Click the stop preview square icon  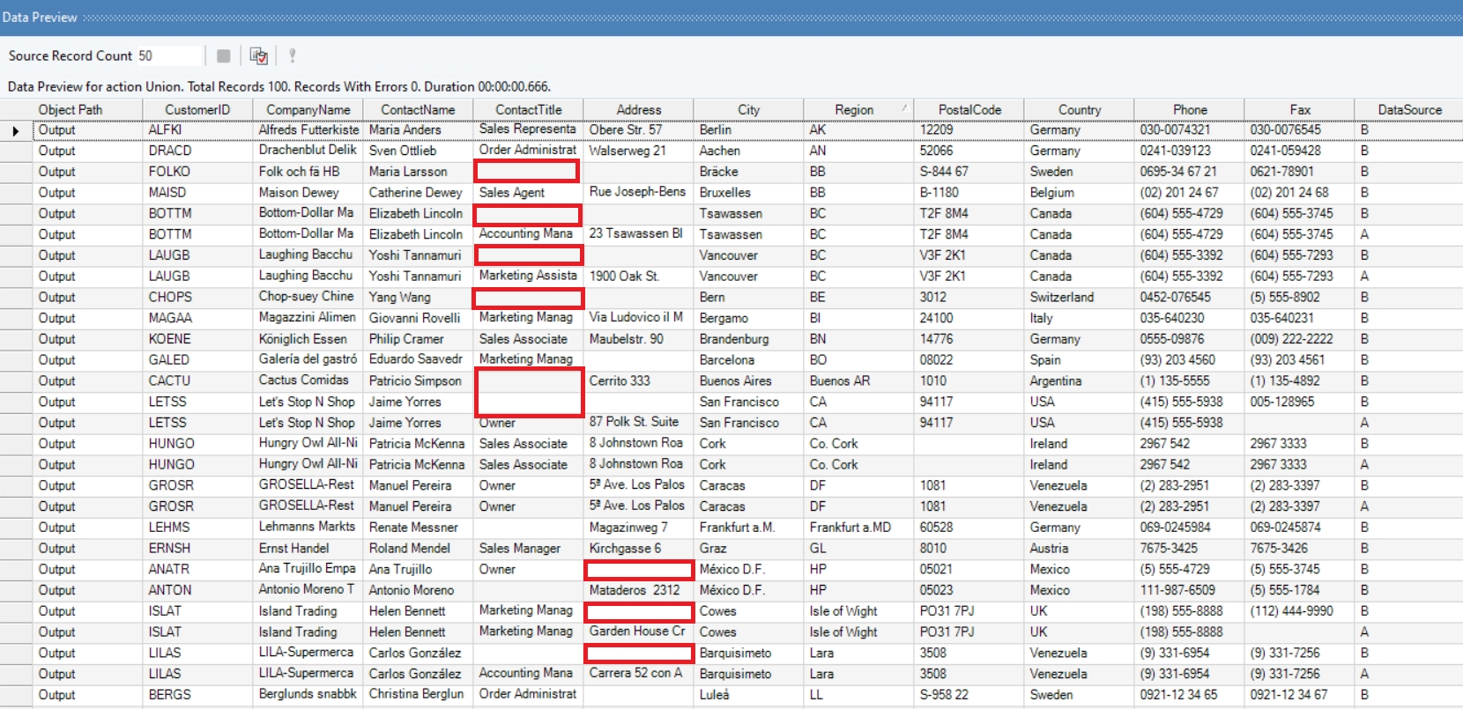point(224,56)
